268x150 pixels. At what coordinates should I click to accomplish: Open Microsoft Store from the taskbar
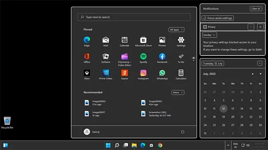click(x=151, y=145)
